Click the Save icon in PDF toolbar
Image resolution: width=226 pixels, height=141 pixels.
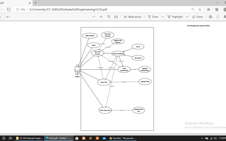pyautogui.click(x=218, y=17)
